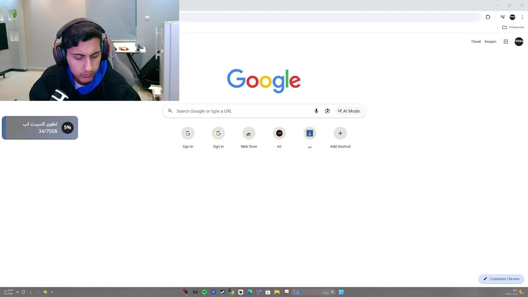This screenshot has width=528, height=297.
Task: Click the volume icon in system tray
Action: (17, 292)
